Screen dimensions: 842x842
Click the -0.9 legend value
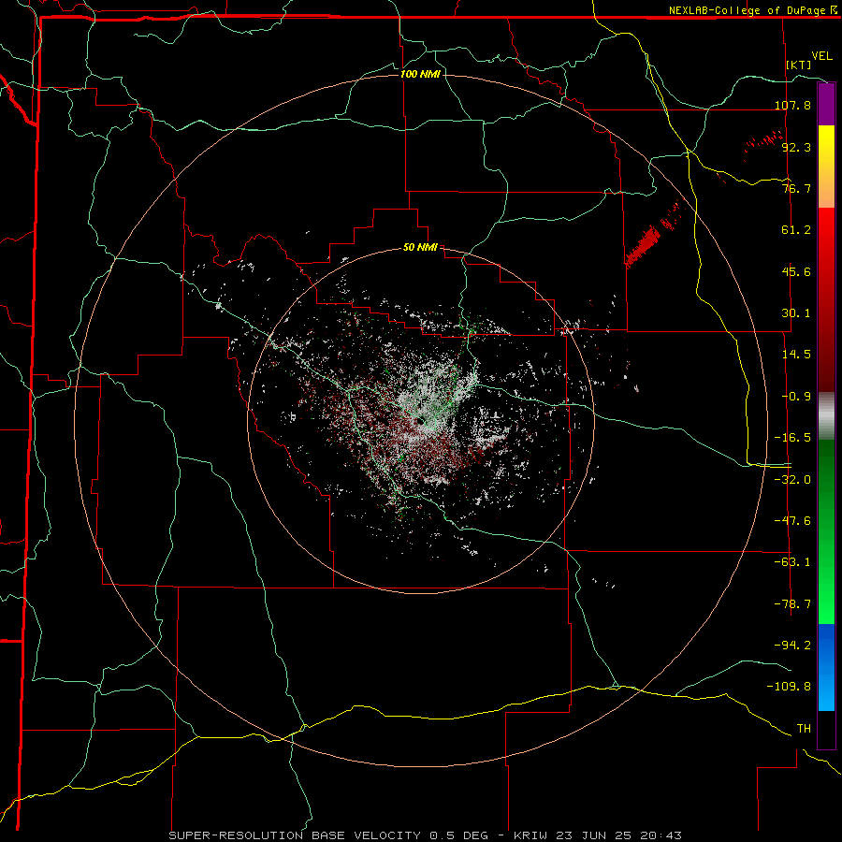click(796, 397)
